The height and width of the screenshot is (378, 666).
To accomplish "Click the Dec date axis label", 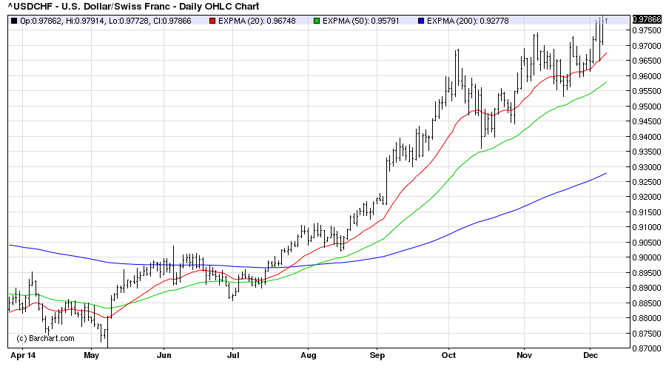I will click(591, 355).
